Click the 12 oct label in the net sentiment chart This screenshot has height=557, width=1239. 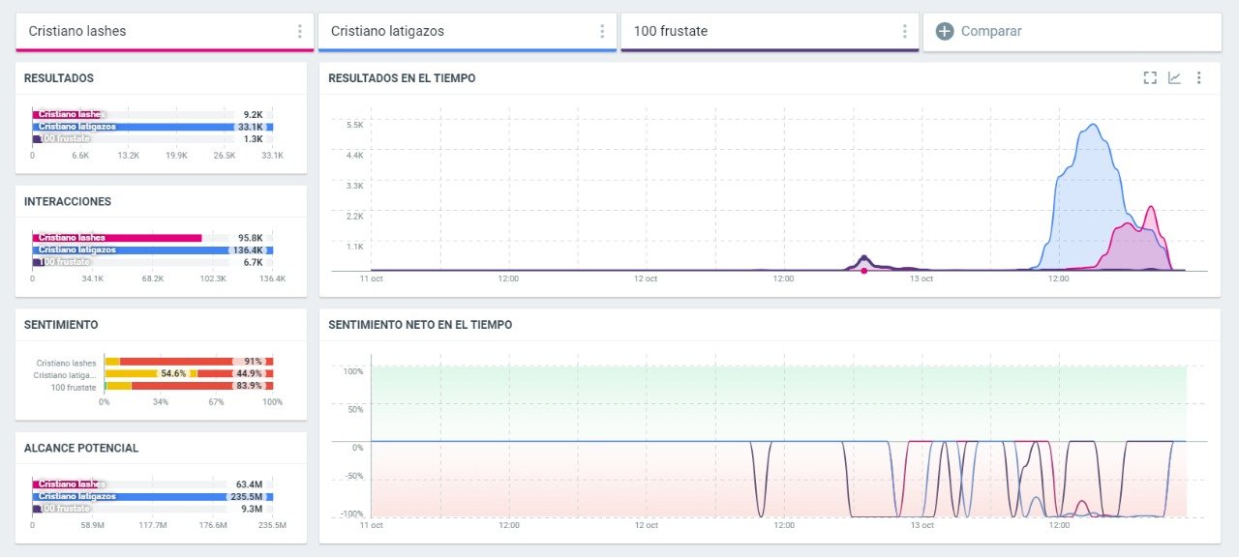646,525
